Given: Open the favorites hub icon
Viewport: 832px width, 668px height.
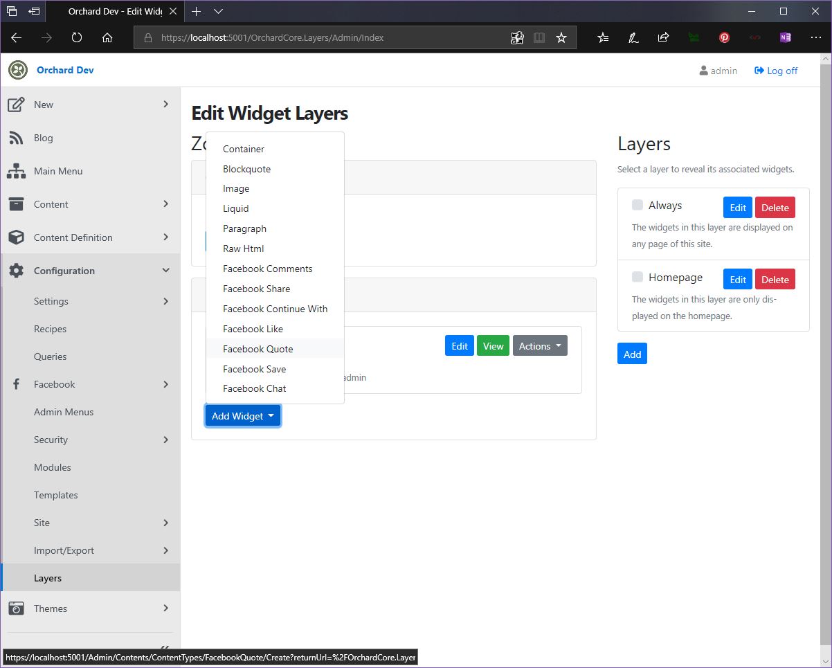Looking at the screenshot, I should (x=603, y=37).
